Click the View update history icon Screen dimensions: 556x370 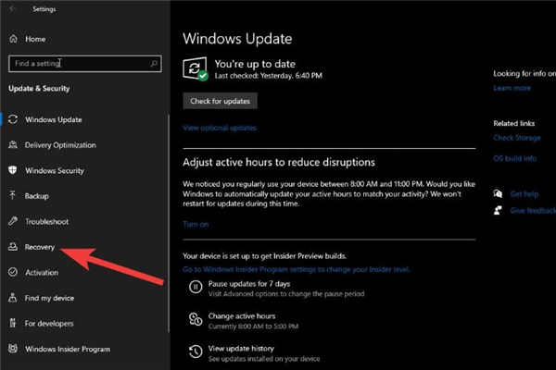(x=196, y=351)
